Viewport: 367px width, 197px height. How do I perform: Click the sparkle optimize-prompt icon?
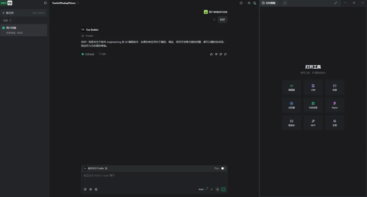pos(212,189)
